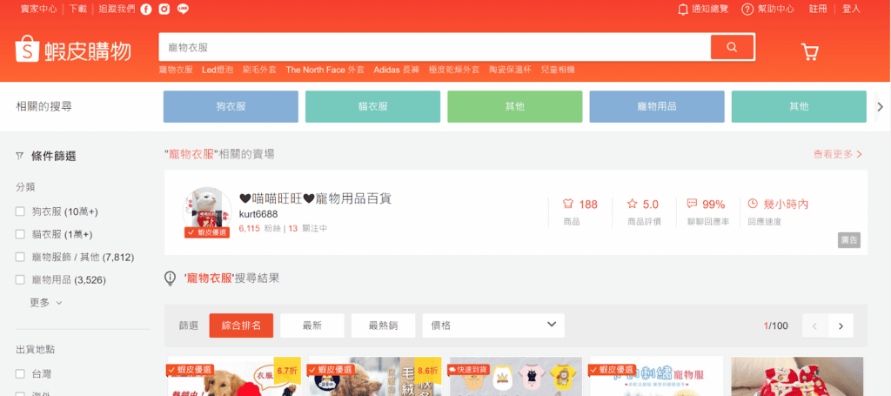
Task: Expand 更多 under category filters
Action: 46,303
